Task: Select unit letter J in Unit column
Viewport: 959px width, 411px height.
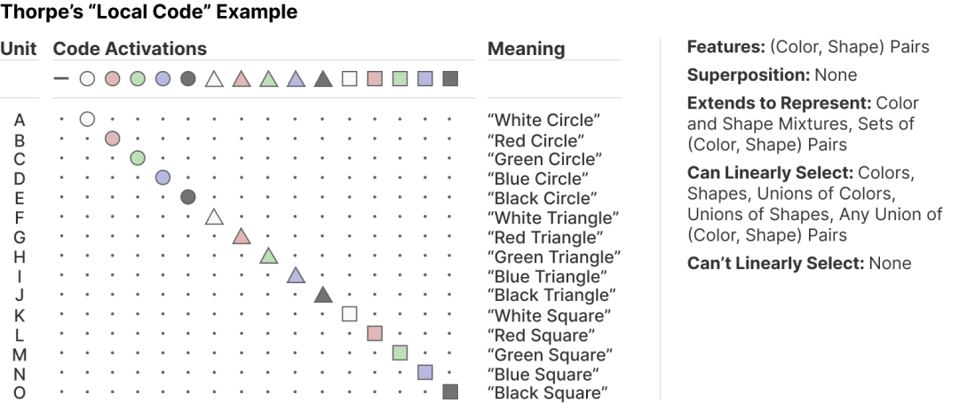Action: pos(20,296)
